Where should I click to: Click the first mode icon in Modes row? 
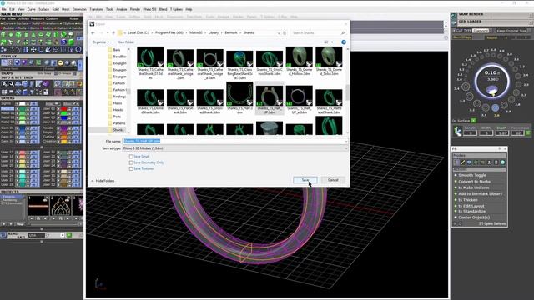456,162
